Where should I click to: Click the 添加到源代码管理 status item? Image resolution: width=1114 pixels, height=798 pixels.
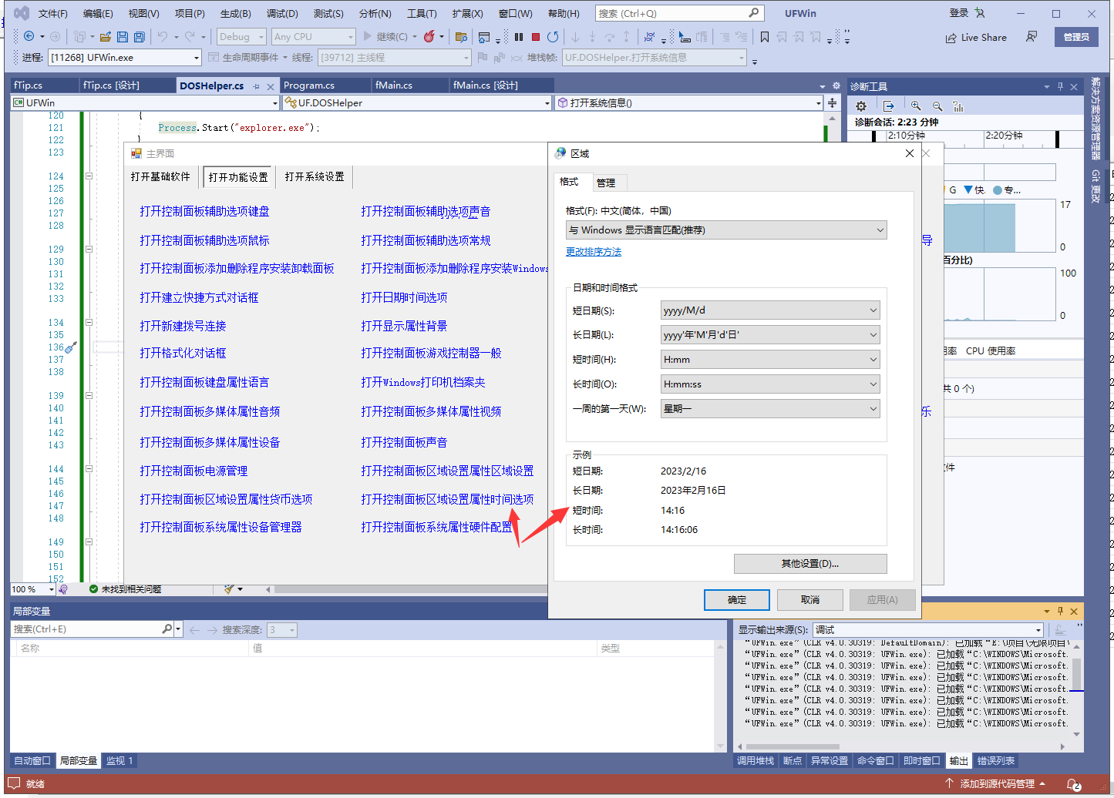(x=996, y=784)
